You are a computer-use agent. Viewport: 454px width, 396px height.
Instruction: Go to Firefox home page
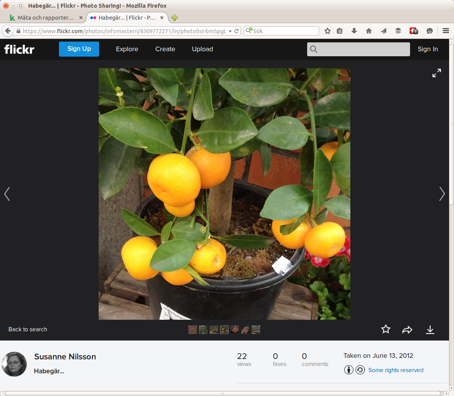369,31
